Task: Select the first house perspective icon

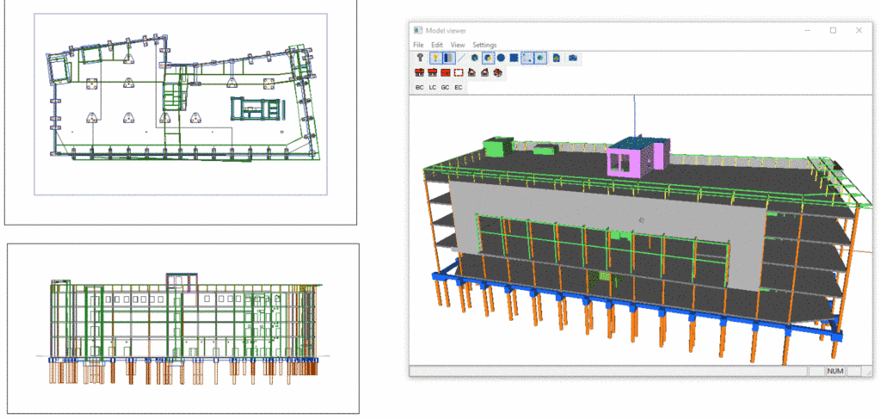Action: click(471, 72)
